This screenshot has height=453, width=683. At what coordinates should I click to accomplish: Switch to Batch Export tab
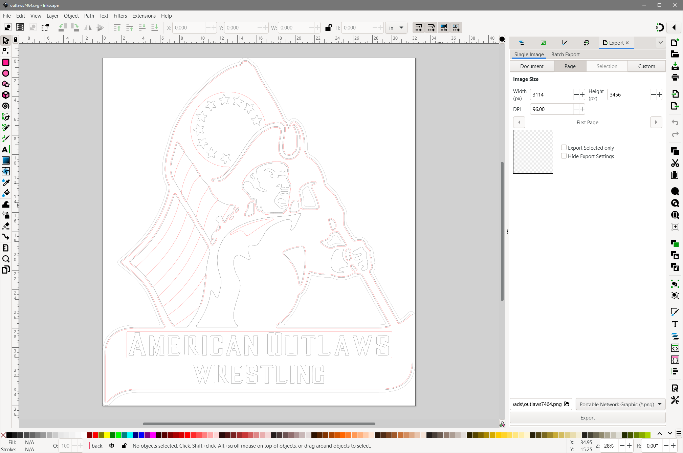[565, 54]
